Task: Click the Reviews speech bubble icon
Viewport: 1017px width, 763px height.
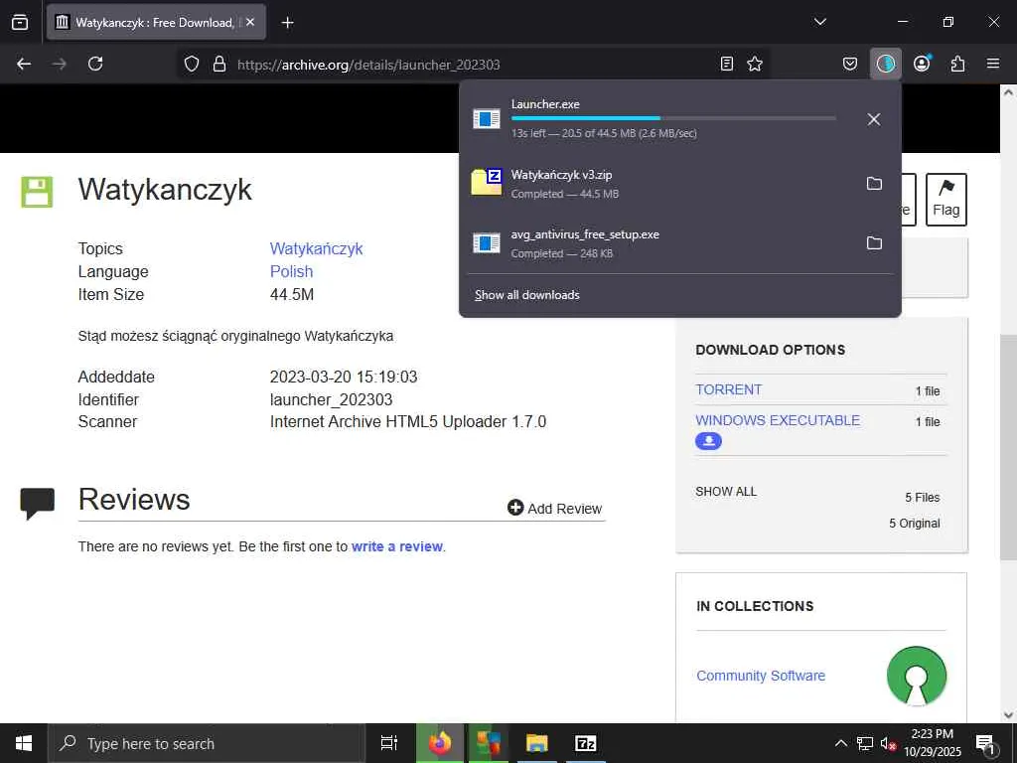Action: click(x=38, y=504)
